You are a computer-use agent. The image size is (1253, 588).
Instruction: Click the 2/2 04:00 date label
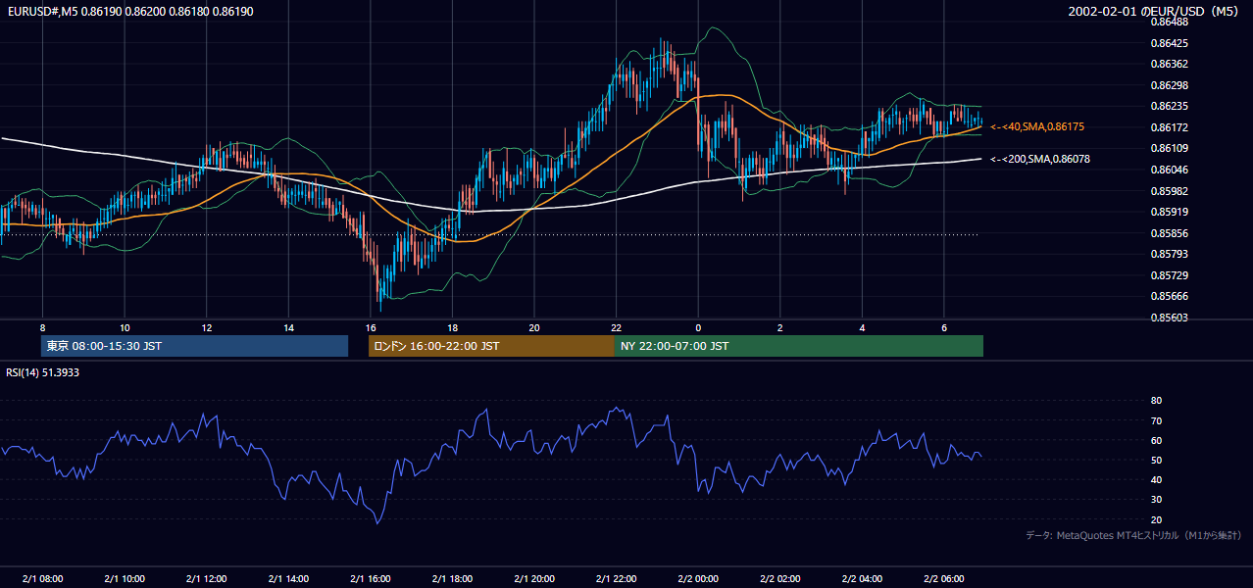pyautogui.click(x=862, y=579)
